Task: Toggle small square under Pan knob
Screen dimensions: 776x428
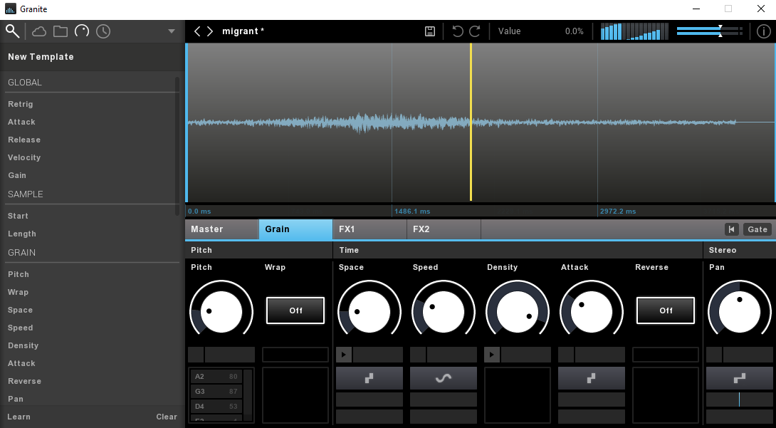Action: pos(713,355)
